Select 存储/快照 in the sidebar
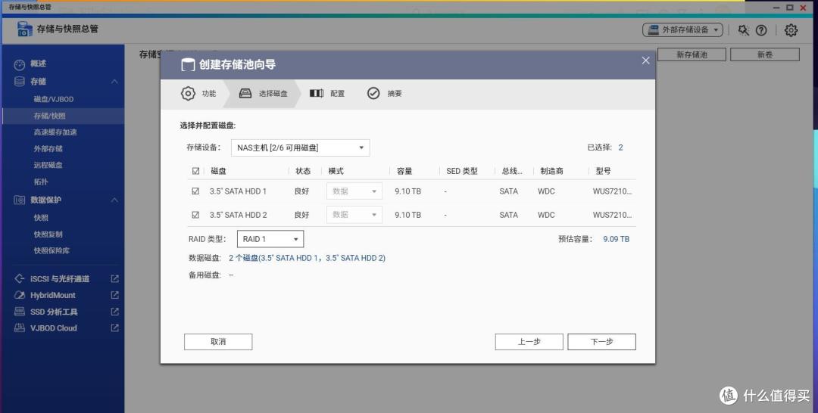The width and height of the screenshot is (818, 413). 49,116
